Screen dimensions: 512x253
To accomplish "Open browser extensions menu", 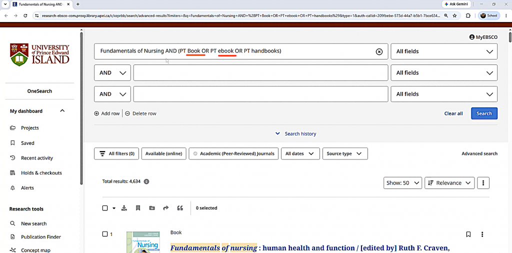I will pos(468,15).
